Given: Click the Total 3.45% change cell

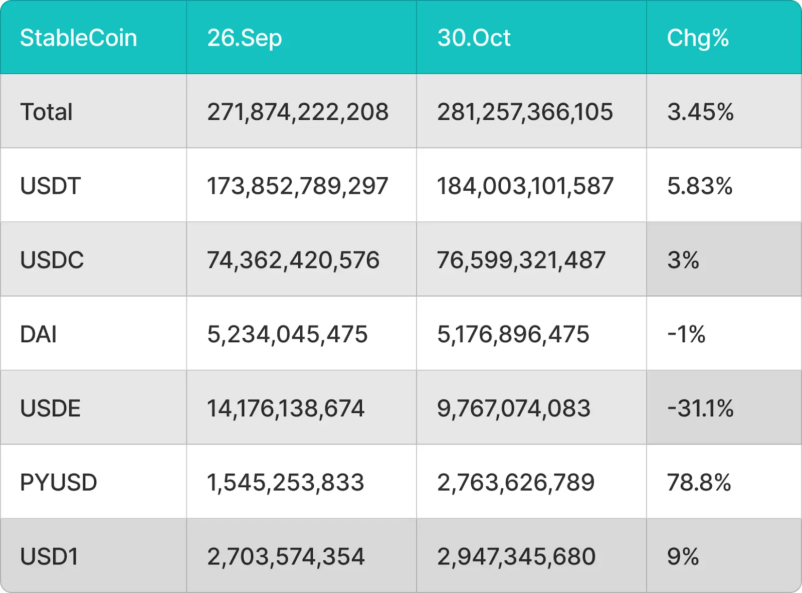Looking at the screenshot, I should [x=700, y=112].
